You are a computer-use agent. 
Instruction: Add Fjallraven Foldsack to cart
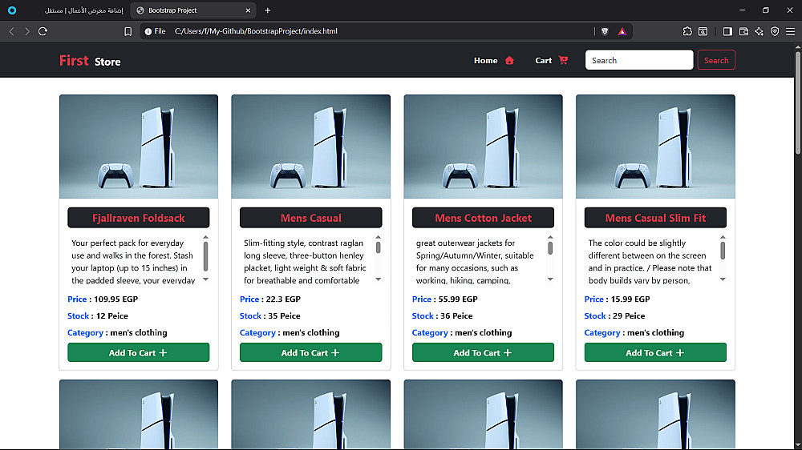point(138,352)
